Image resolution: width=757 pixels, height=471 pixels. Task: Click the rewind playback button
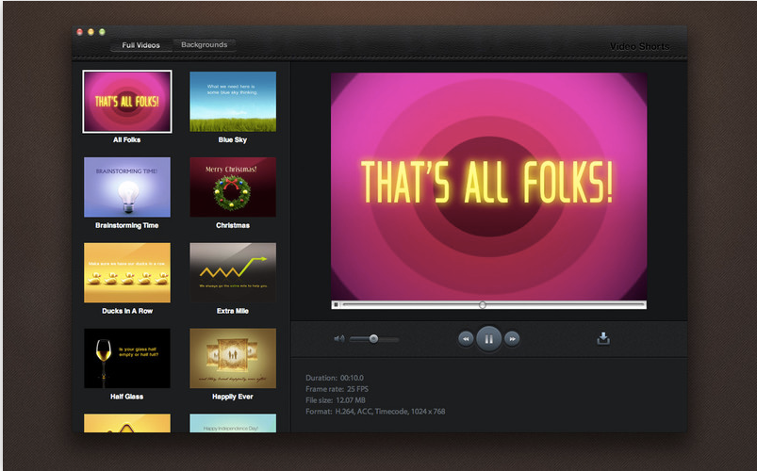[x=466, y=339]
